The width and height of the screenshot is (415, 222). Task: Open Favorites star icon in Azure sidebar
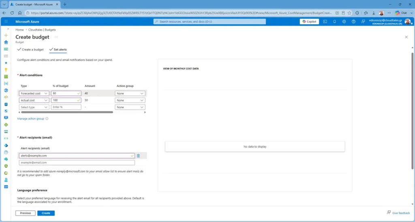[x=6, y=63]
